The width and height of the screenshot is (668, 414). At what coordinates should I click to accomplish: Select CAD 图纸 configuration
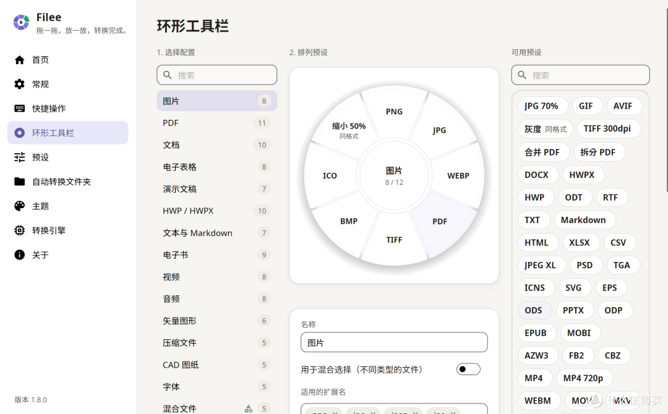coord(217,365)
